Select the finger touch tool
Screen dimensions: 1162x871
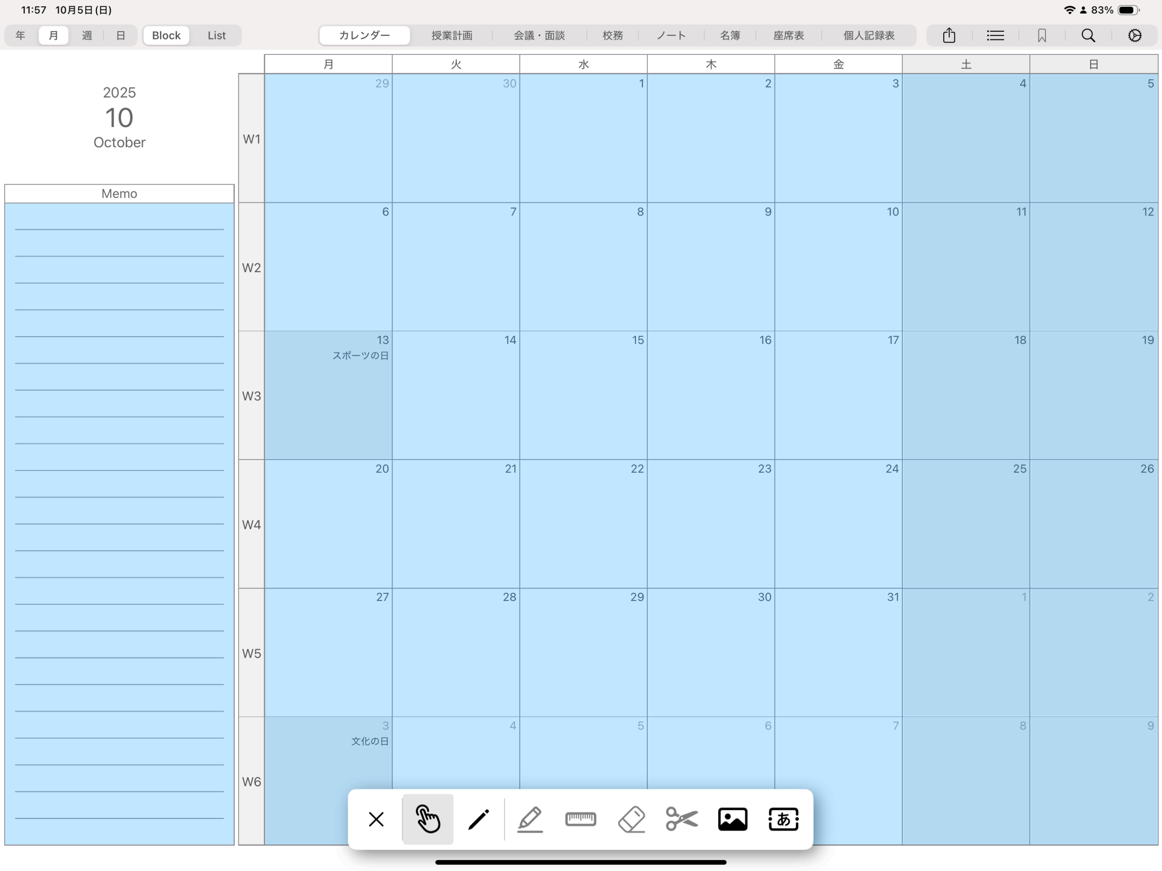428,819
